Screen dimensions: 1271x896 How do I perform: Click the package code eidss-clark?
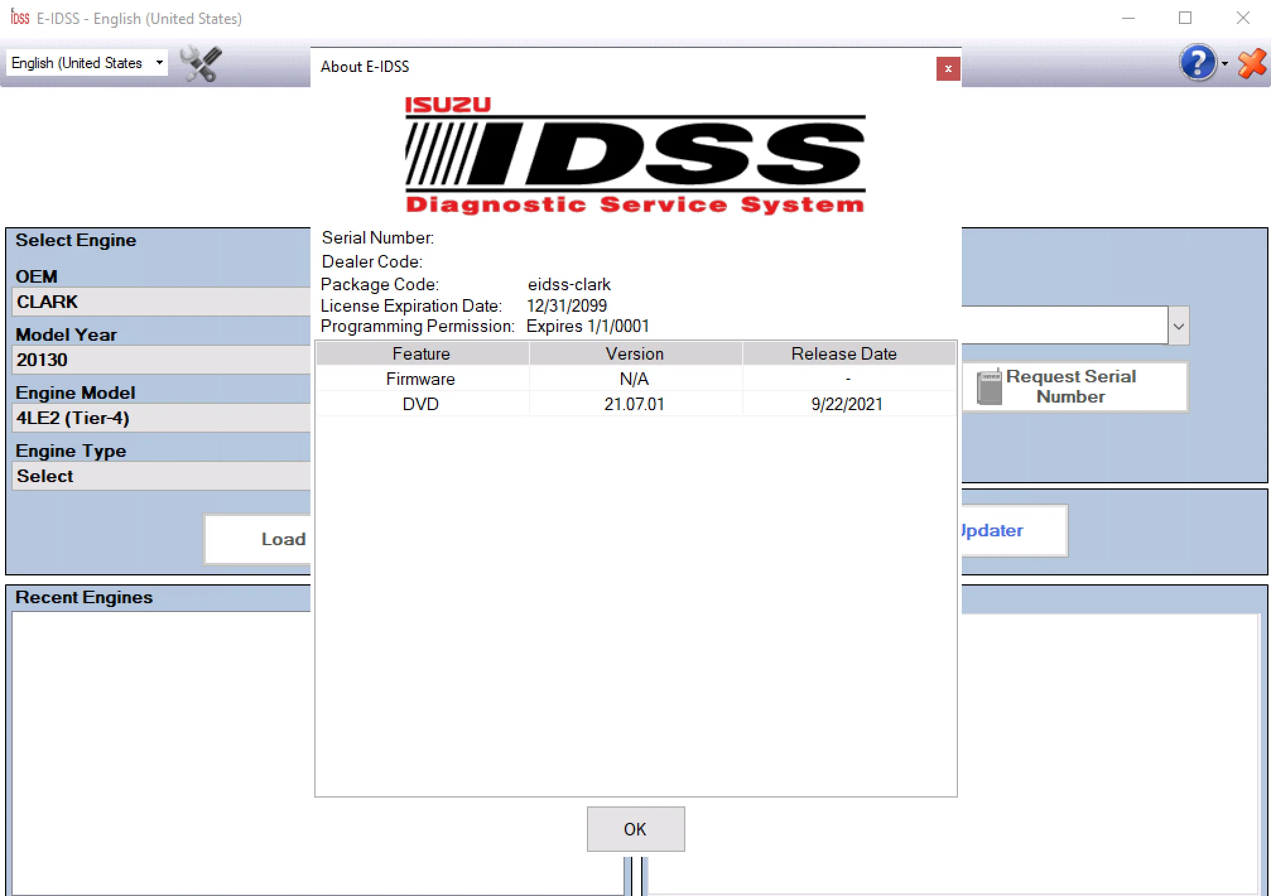569,285
